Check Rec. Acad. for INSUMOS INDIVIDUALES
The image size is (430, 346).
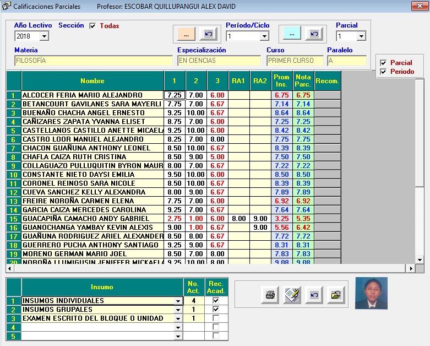(215, 301)
